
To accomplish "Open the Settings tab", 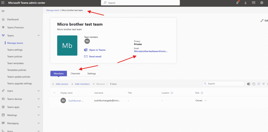I will click(91, 74).
